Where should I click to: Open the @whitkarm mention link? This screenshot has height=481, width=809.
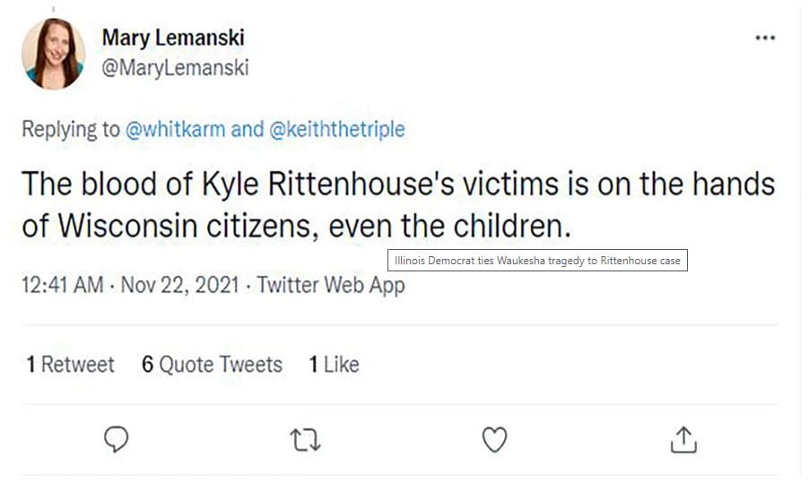click(x=176, y=129)
